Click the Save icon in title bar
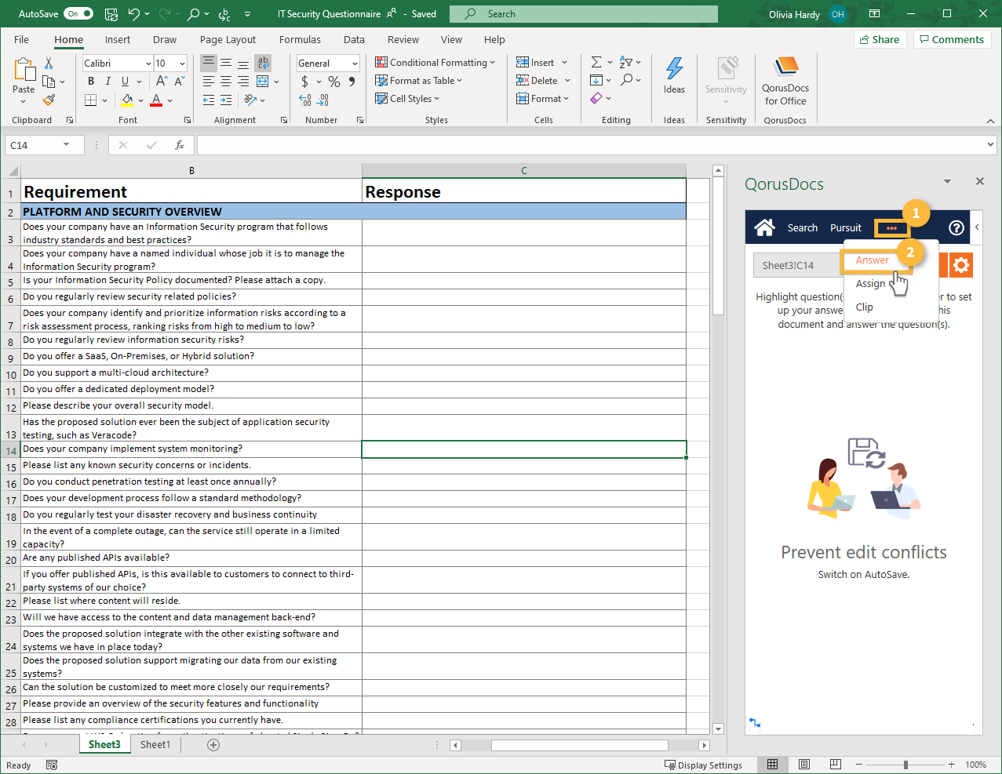 [111, 14]
